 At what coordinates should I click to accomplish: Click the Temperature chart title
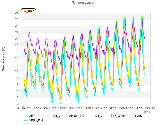pos(83,3)
